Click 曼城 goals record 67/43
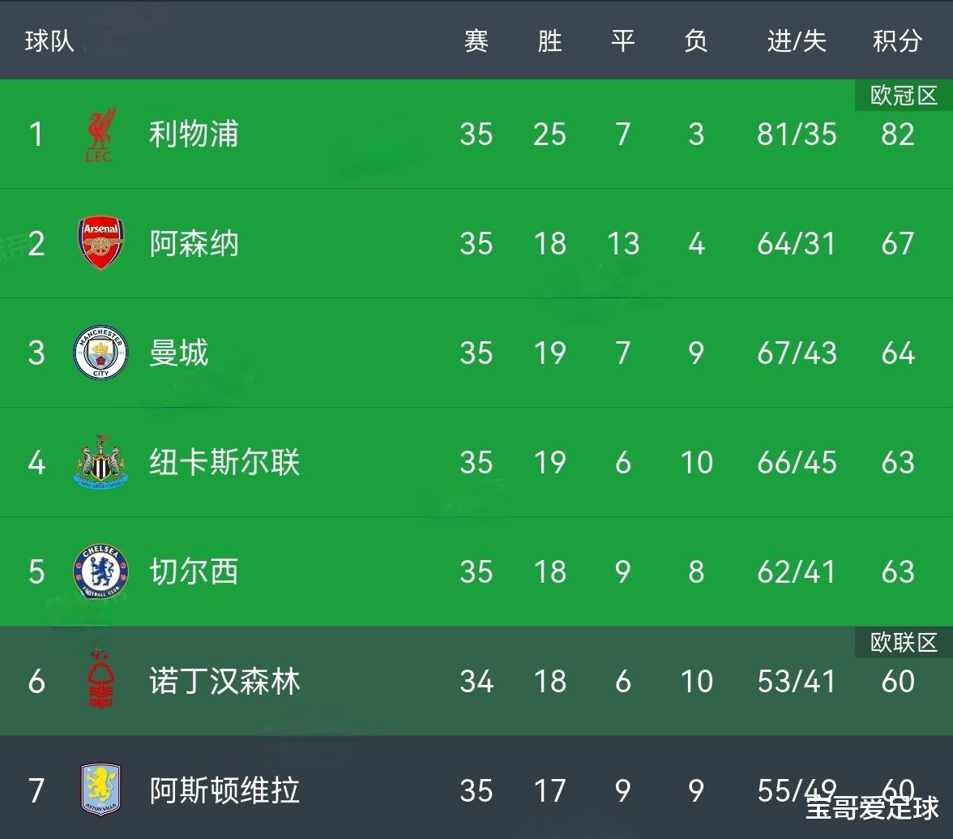Image resolution: width=953 pixels, height=839 pixels. [796, 353]
